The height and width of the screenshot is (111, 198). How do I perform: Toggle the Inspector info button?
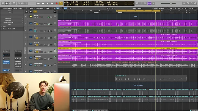click(x=7, y=3)
